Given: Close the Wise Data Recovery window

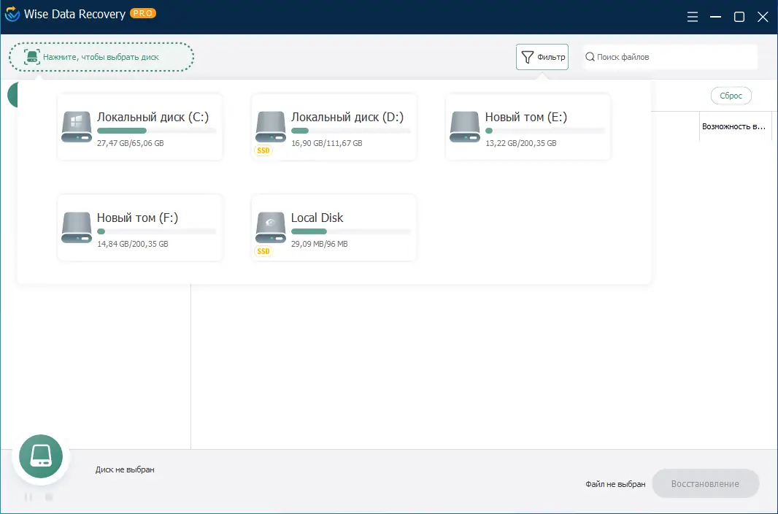Looking at the screenshot, I should pyautogui.click(x=763, y=17).
